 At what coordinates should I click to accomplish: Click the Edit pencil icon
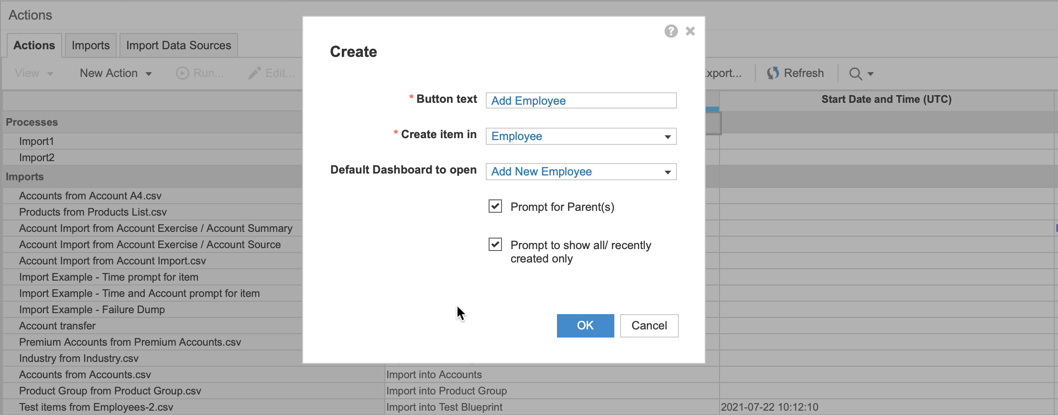click(x=254, y=73)
